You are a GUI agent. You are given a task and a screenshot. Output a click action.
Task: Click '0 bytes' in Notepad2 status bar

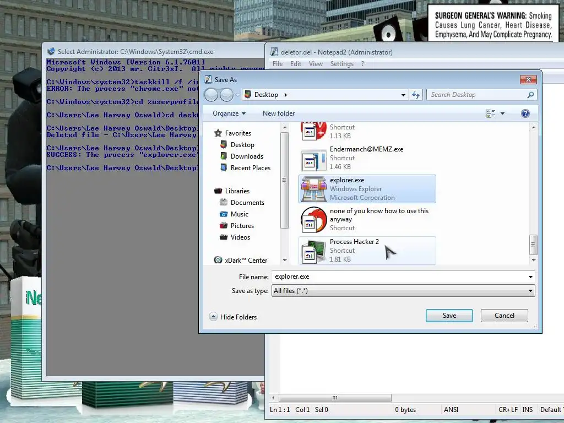click(x=405, y=410)
